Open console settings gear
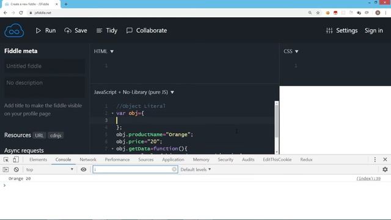Image resolution: width=391 pixels, height=220 pixels. [385, 170]
